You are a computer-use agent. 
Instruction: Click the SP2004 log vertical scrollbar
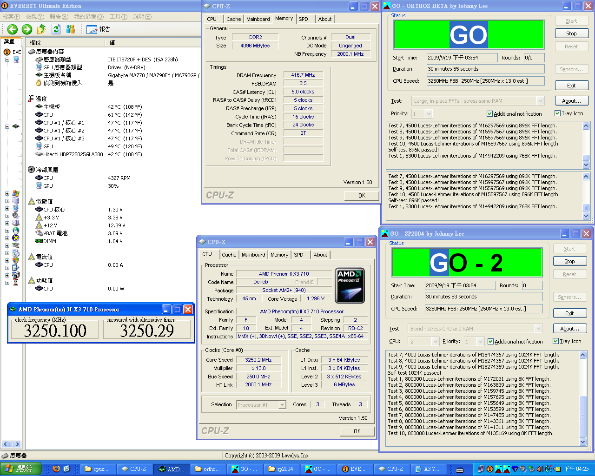click(583, 398)
